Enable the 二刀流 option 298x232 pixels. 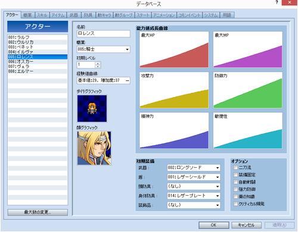(x=235, y=168)
